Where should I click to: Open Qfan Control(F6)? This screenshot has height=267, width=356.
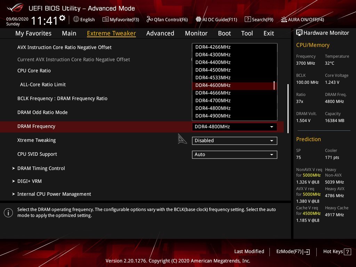167,19
